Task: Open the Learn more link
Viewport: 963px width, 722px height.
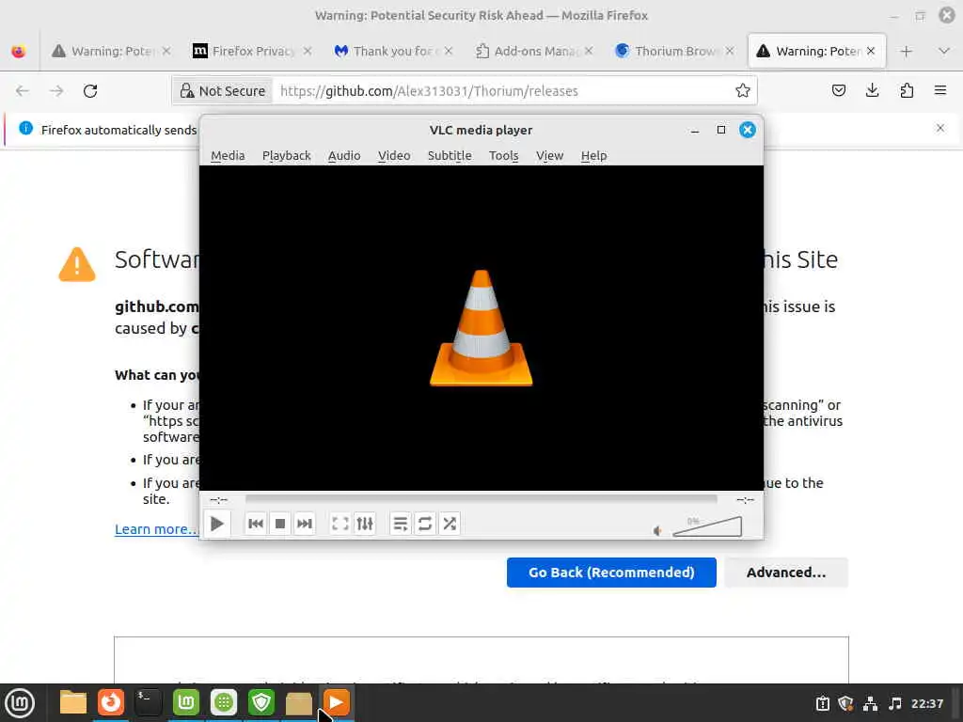Action: coord(157,528)
